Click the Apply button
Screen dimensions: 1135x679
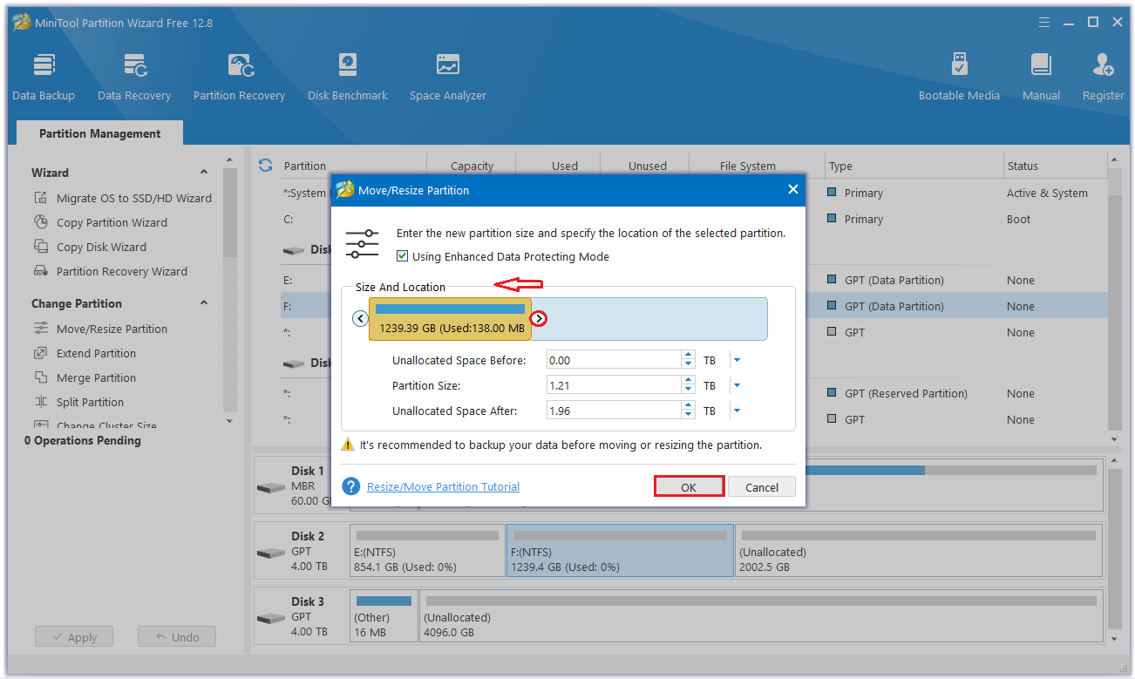(73, 636)
